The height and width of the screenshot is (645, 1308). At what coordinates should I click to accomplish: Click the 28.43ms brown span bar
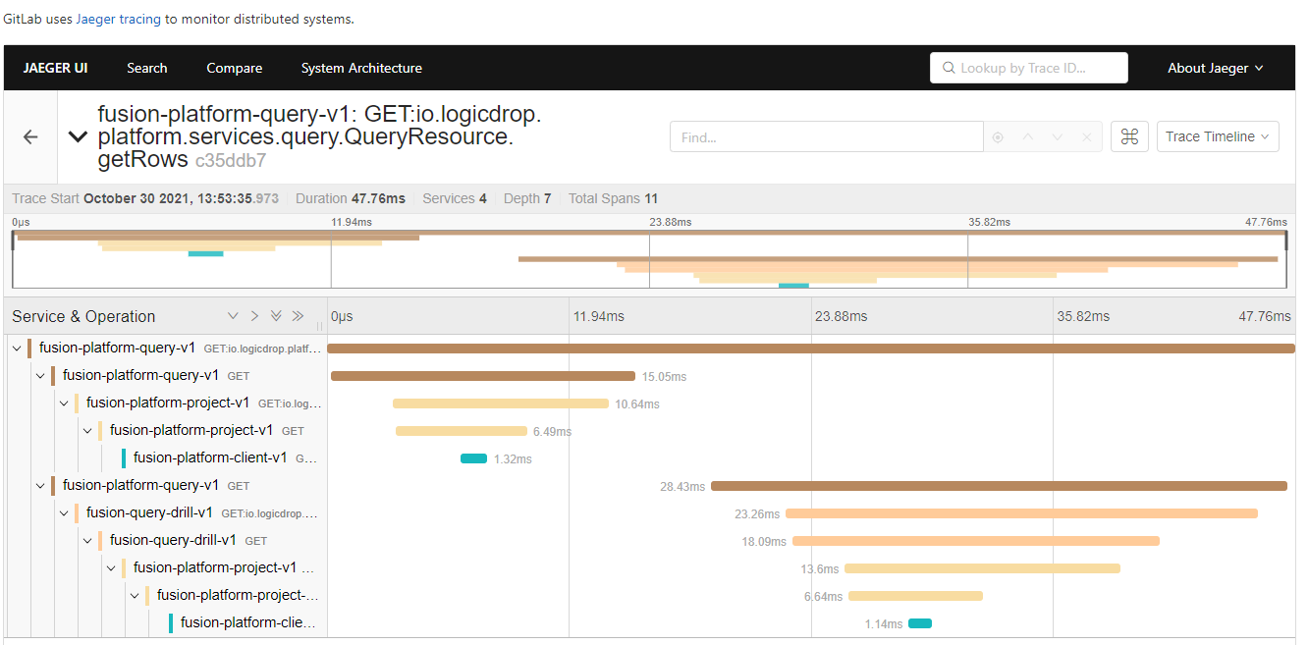(x=998, y=486)
